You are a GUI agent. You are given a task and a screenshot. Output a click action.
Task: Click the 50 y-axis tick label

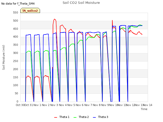[16, 93]
